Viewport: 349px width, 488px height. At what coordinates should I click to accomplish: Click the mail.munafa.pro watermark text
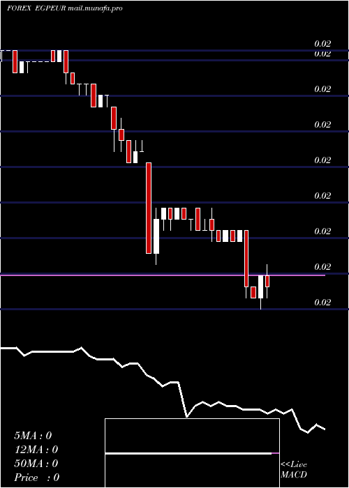pos(95,8)
